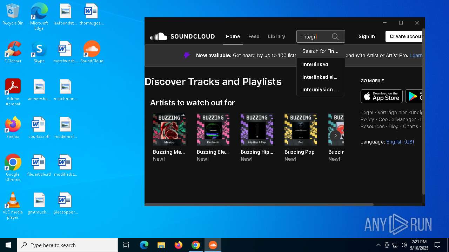Select the courtxxx.rtf desktop file
The image size is (449, 252).
[39, 128]
